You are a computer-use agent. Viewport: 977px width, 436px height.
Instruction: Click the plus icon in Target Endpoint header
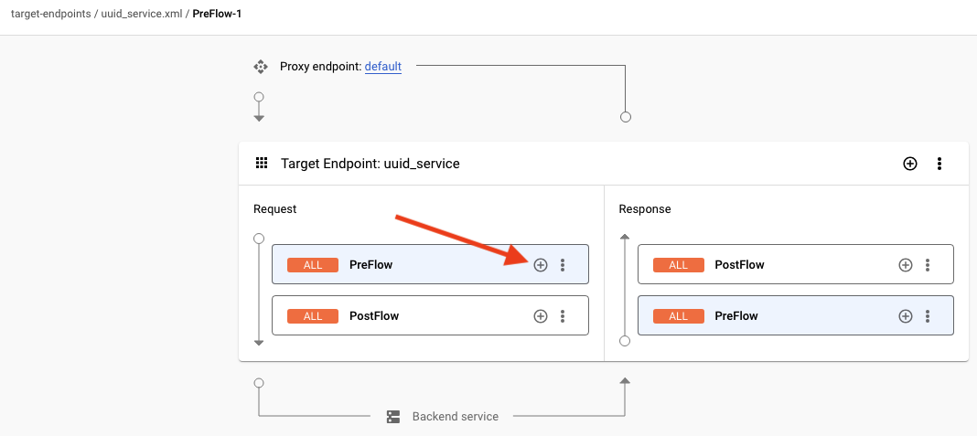point(910,164)
